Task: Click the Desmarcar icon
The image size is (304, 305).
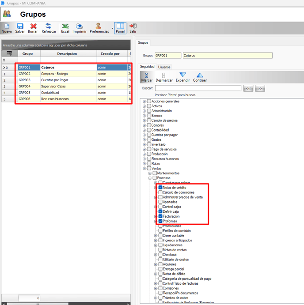Action: (x=164, y=77)
